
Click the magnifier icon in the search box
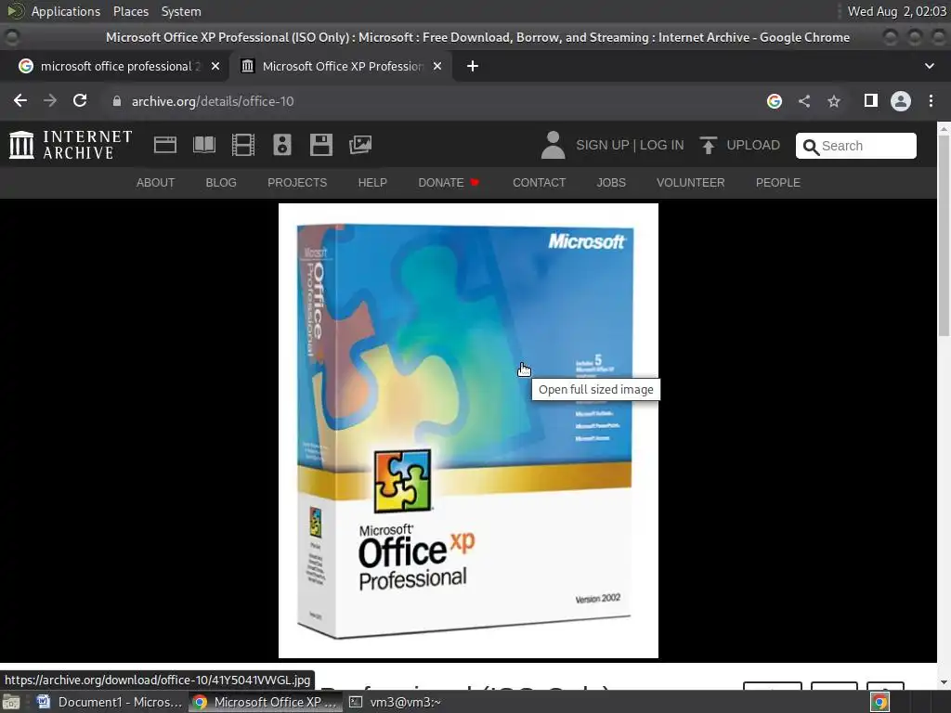pos(810,147)
